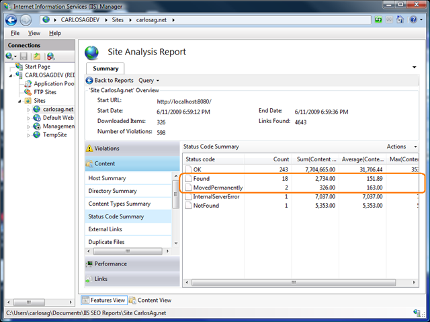
Task: Click the Create New Connection globe icon
Action: pos(9,56)
